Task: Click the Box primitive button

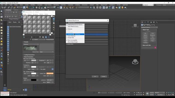Action: (x=145, y=33)
